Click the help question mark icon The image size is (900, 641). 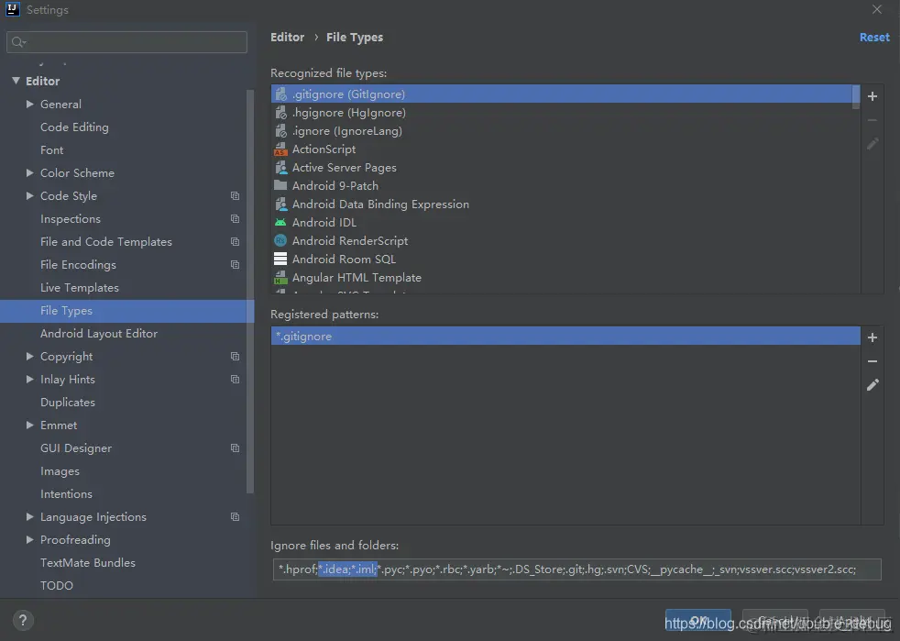22,620
